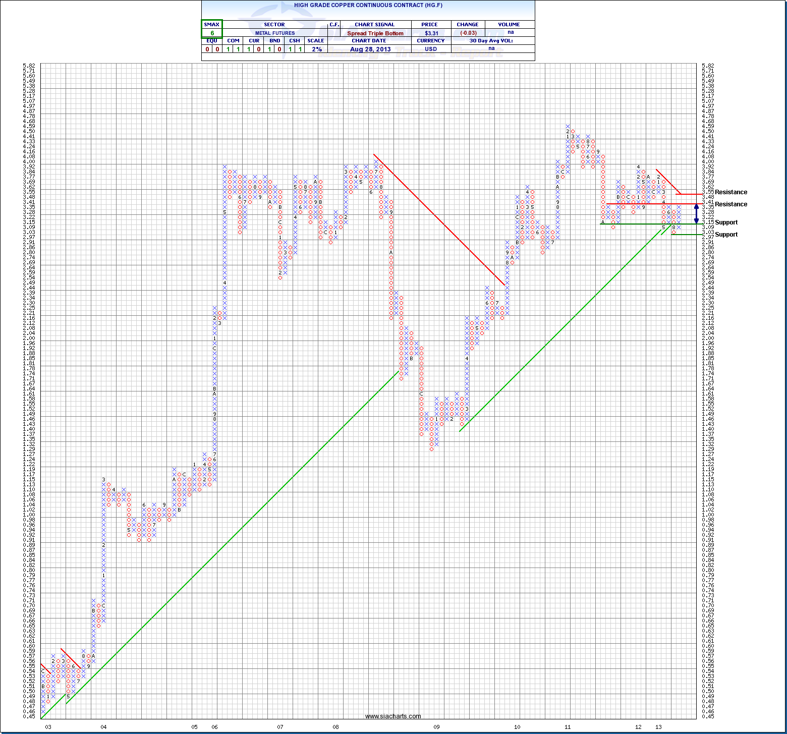
Task: Click the blue double-headed range arrow
Action: [x=697, y=213]
